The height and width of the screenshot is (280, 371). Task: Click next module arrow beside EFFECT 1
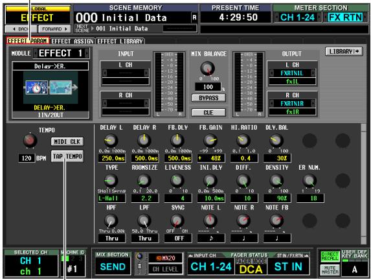(87, 53)
